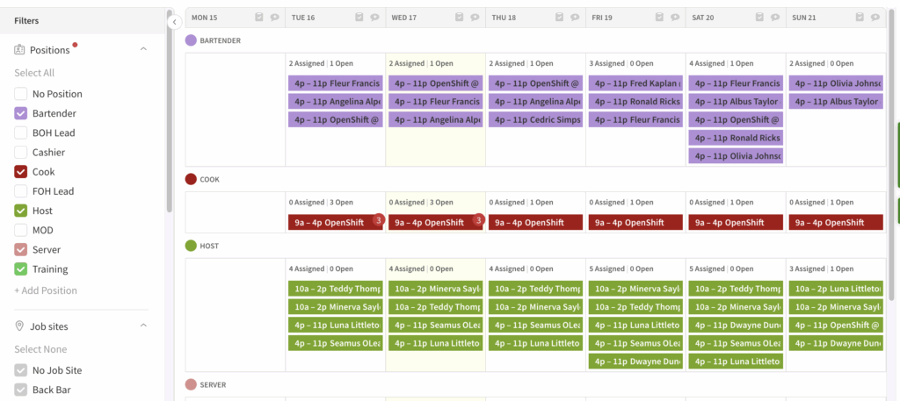
Task: Select the Friday 4p–11p Fred Kaplan shift
Action: (635, 83)
